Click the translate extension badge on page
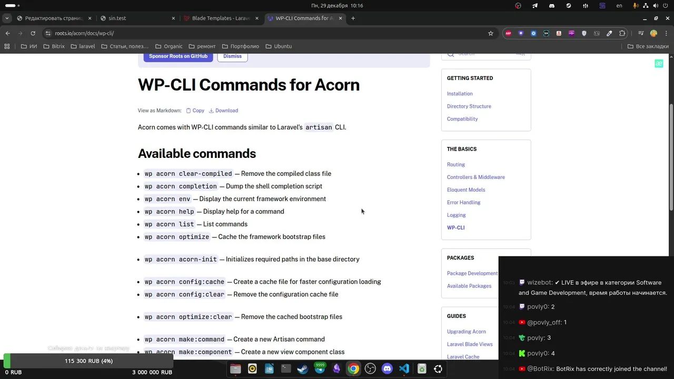674x379 pixels. (x=659, y=64)
